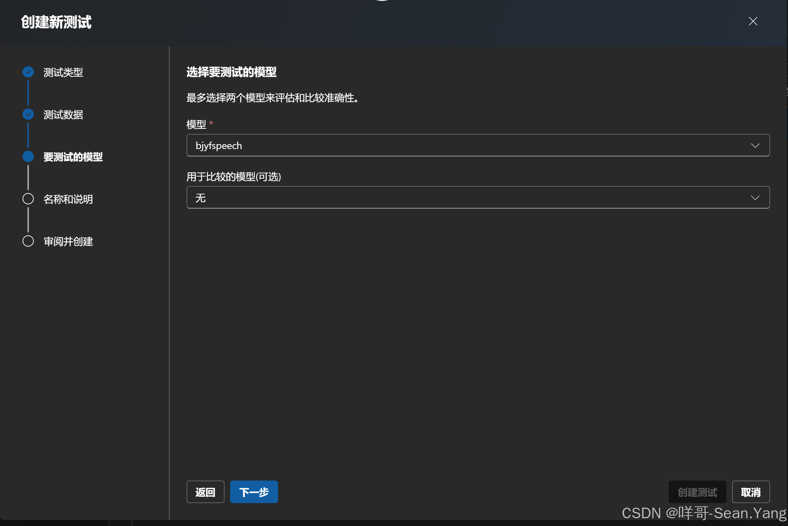788x526 pixels.
Task: Click the empty circle beside 名称和说明 step
Action: [x=28, y=199]
